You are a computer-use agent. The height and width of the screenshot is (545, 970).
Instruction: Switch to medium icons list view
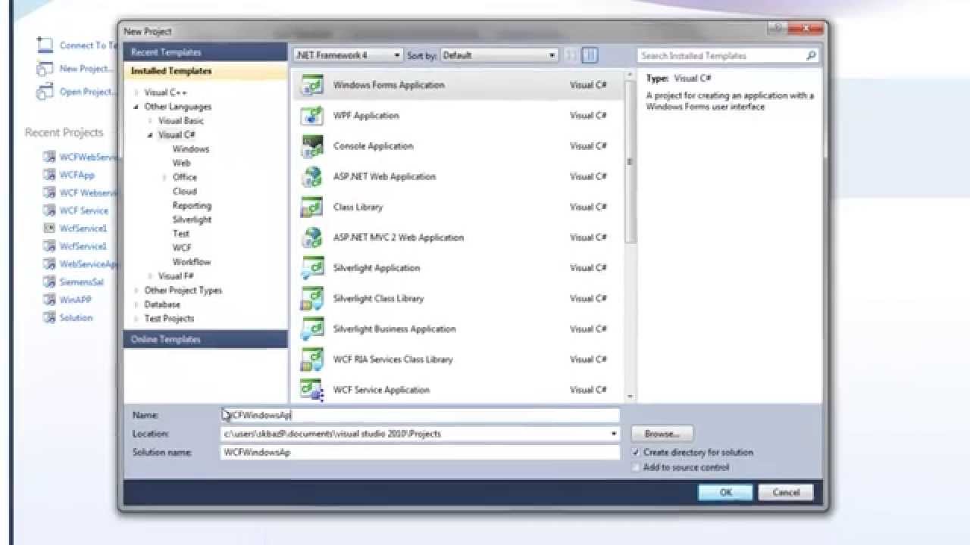point(590,55)
